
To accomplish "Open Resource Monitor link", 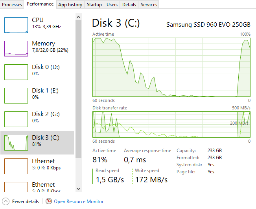I will tap(79, 202).
